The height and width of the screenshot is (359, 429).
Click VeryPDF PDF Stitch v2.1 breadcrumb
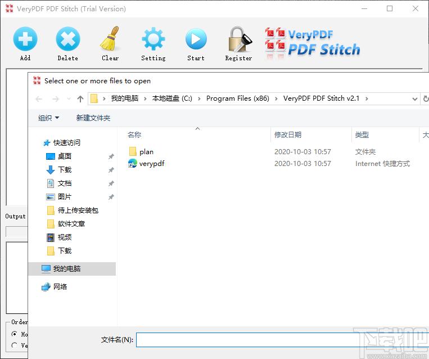(321, 98)
